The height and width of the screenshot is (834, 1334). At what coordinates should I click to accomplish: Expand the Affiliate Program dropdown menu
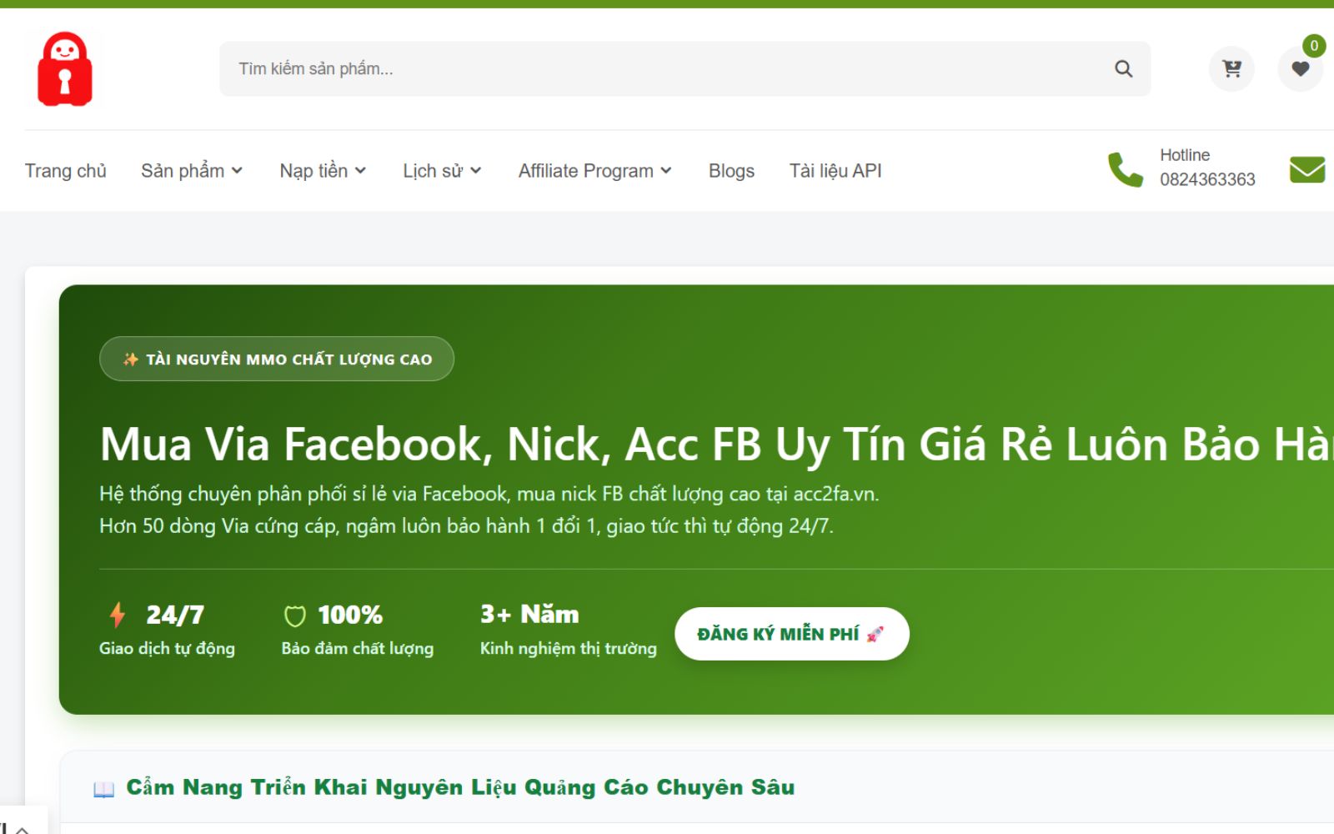point(594,171)
